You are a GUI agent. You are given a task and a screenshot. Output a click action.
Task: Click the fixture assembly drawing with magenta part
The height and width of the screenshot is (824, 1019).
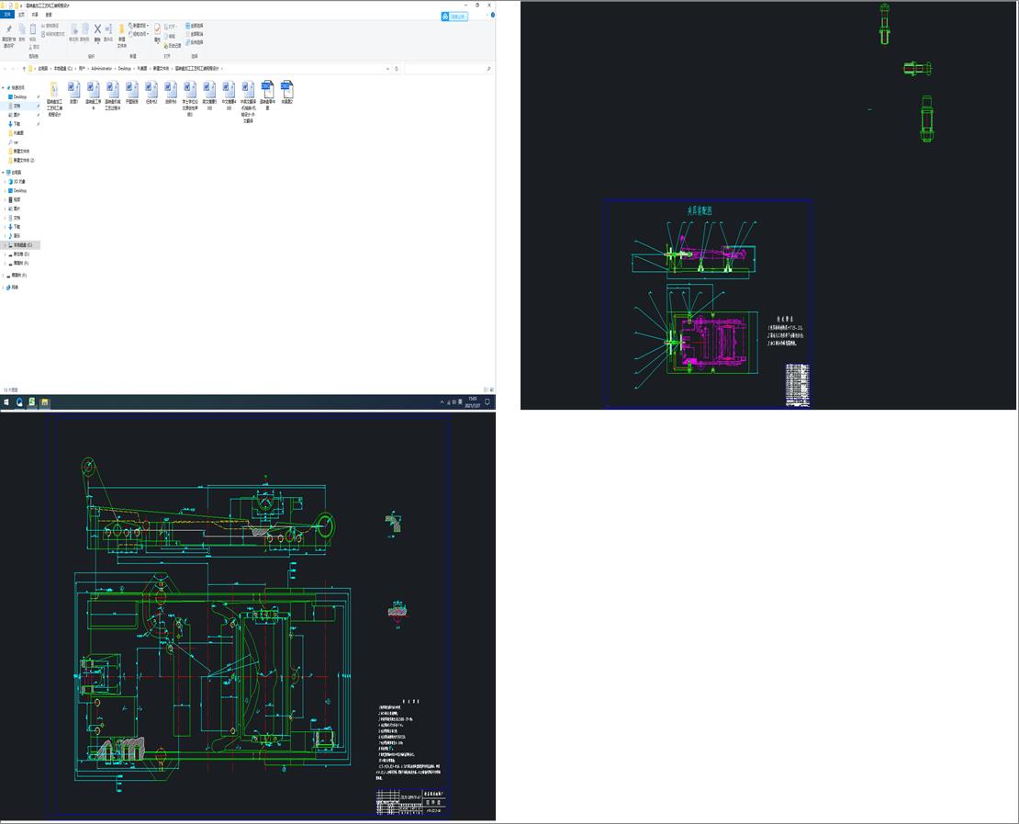(x=709, y=304)
